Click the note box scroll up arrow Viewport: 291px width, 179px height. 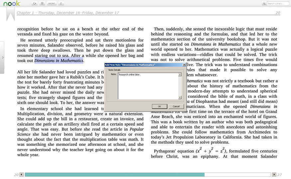point(180,75)
